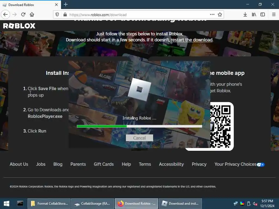The height and width of the screenshot is (209, 279).
Task: Open network icon in system tray
Action: point(236,204)
